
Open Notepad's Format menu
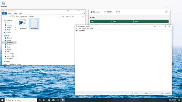[x=84, y=29]
